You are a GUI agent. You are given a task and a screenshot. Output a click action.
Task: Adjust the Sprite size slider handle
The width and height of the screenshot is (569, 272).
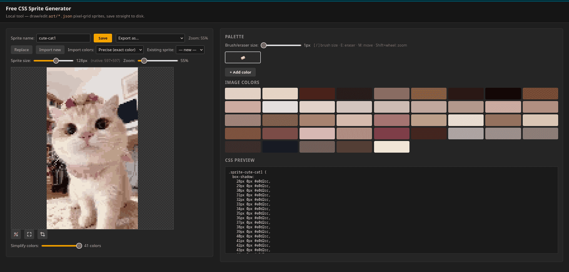click(56, 61)
